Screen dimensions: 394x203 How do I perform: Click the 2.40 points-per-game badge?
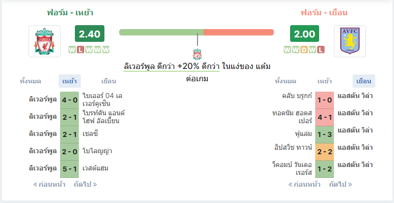point(90,34)
